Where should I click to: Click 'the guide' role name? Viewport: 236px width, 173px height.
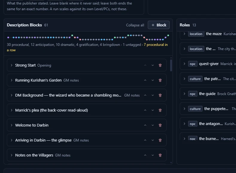pyautogui.click(x=207, y=94)
